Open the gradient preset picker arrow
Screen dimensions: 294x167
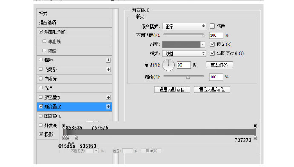coord(203,44)
